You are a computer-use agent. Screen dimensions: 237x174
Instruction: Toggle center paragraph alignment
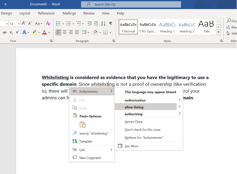pos(65,32)
